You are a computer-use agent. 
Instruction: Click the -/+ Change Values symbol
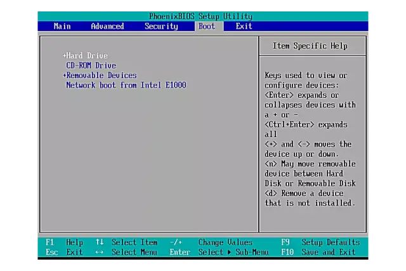(176, 242)
